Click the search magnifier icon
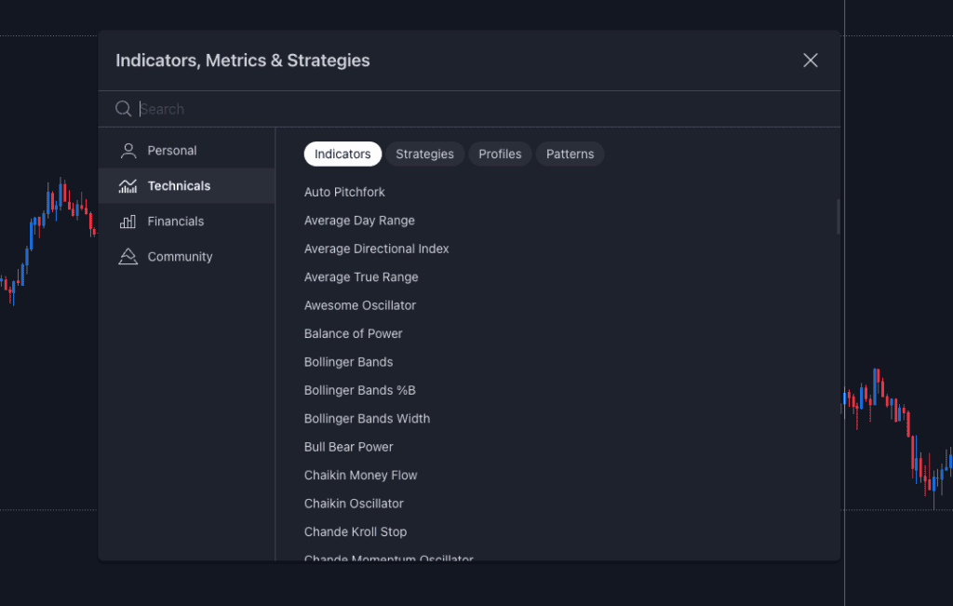Viewport: 953px width, 606px height. 123,109
